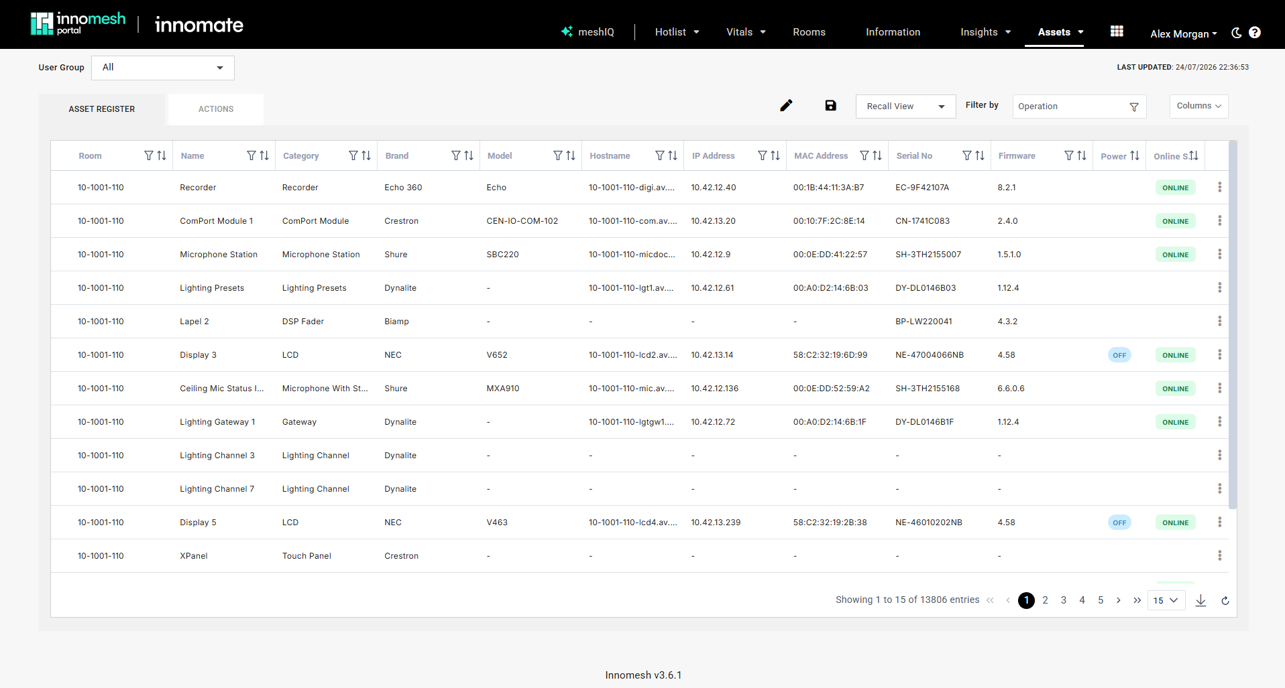Screen dimensions: 1285x688
Task: Filter the Room column
Action: click(x=149, y=155)
